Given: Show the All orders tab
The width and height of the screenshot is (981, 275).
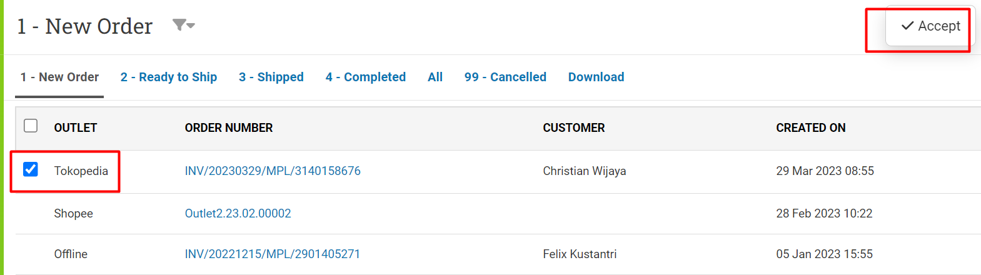Looking at the screenshot, I should click(435, 77).
